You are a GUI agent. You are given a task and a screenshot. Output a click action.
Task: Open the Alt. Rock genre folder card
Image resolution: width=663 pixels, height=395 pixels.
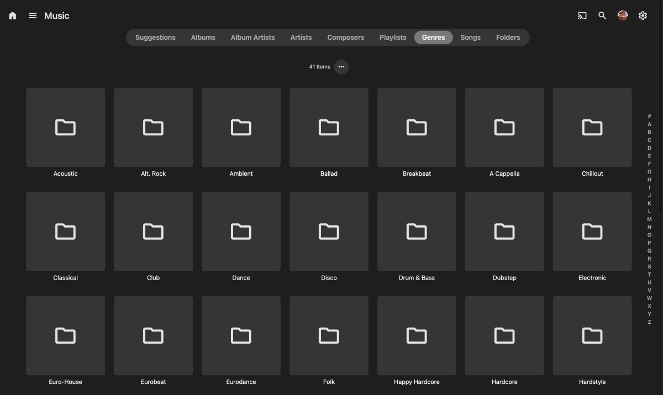(154, 127)
